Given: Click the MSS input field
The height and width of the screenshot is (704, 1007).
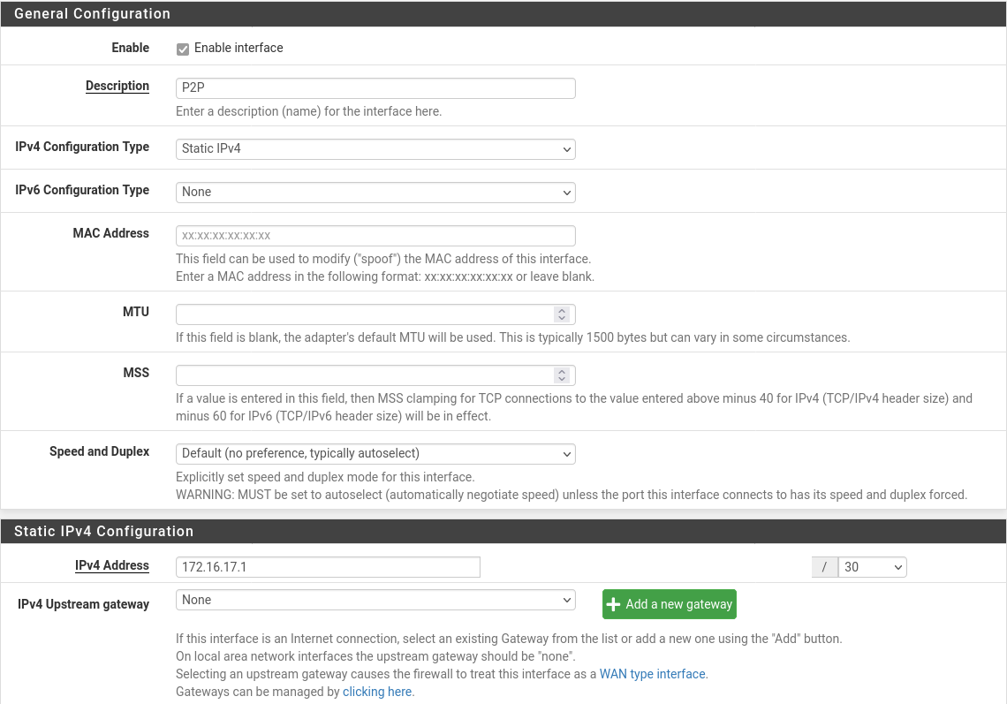Looking at the screenshot, I should tap(375, 375).
